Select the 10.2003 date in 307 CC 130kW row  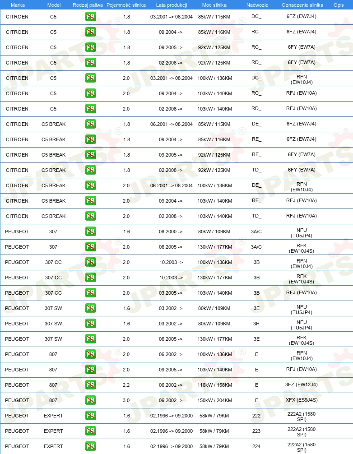click(171, 278)
